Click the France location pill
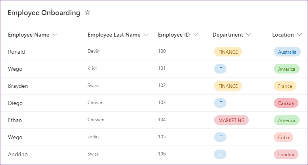 [x=285, y=86]
